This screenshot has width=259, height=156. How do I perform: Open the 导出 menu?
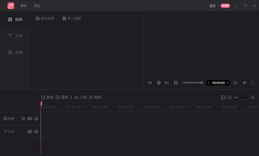point(37,6)
